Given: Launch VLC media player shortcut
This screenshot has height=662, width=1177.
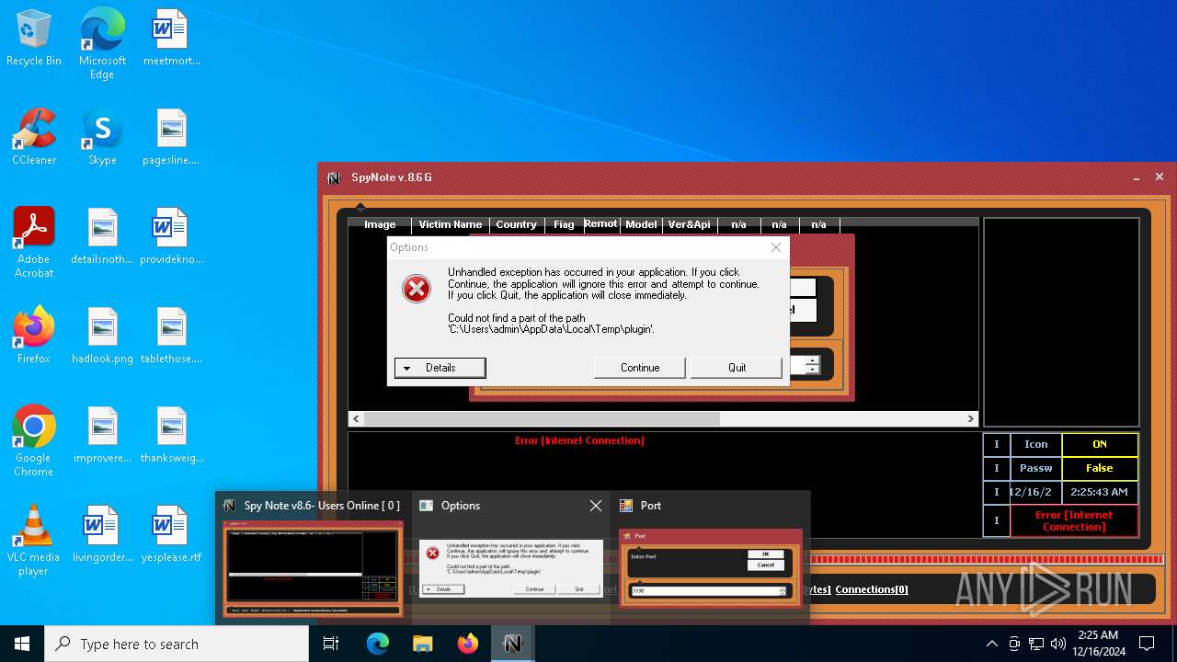Looking at the screenshot, I should coord(34,541).
